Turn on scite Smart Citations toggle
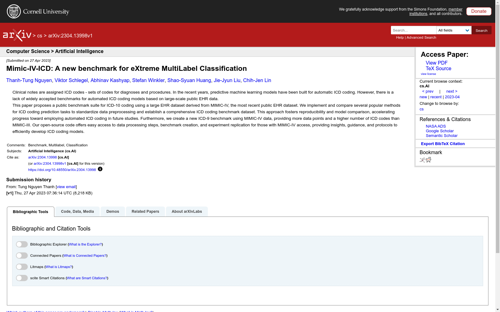 pyautogui.click(x=22, y=278)
